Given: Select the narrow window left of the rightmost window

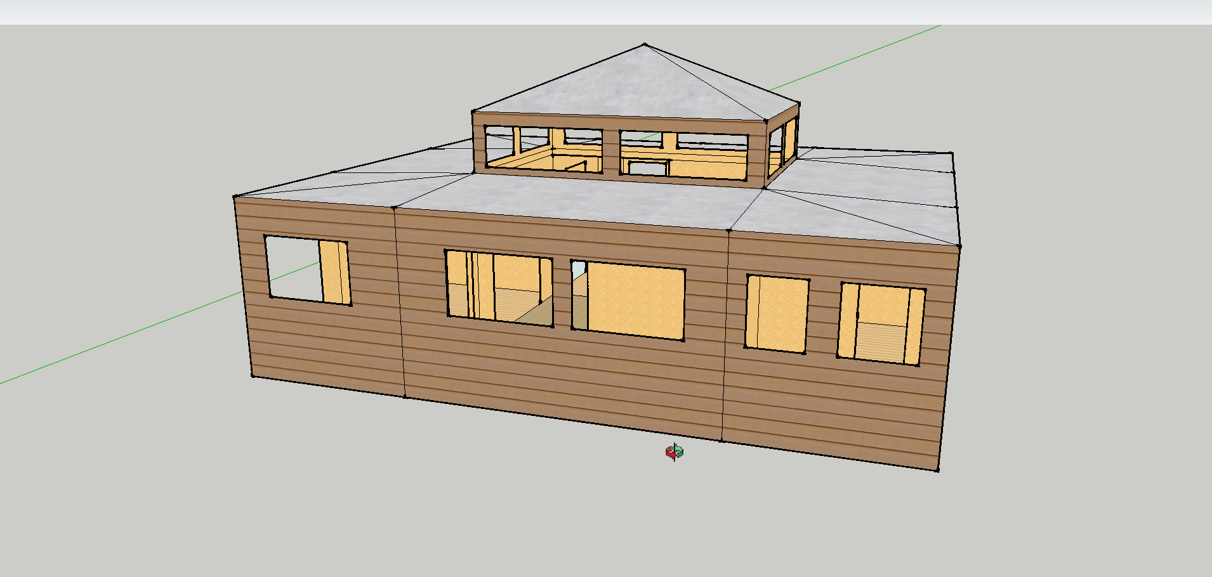Looking at the screenshot, I should tap(776, 313).
